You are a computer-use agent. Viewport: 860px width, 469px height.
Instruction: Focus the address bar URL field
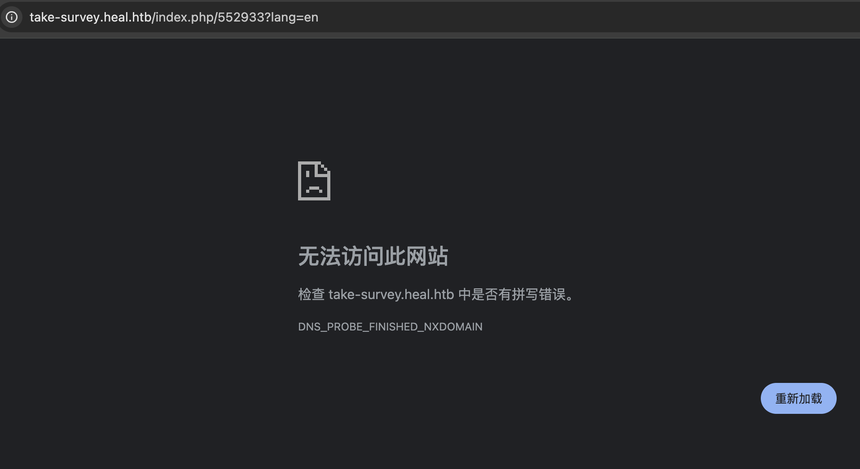(430, 17)
